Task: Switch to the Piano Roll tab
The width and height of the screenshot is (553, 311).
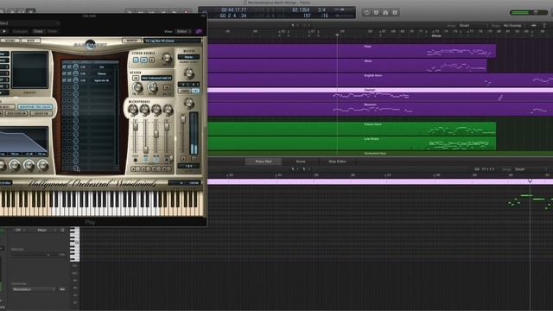Action: coord(264,162)
